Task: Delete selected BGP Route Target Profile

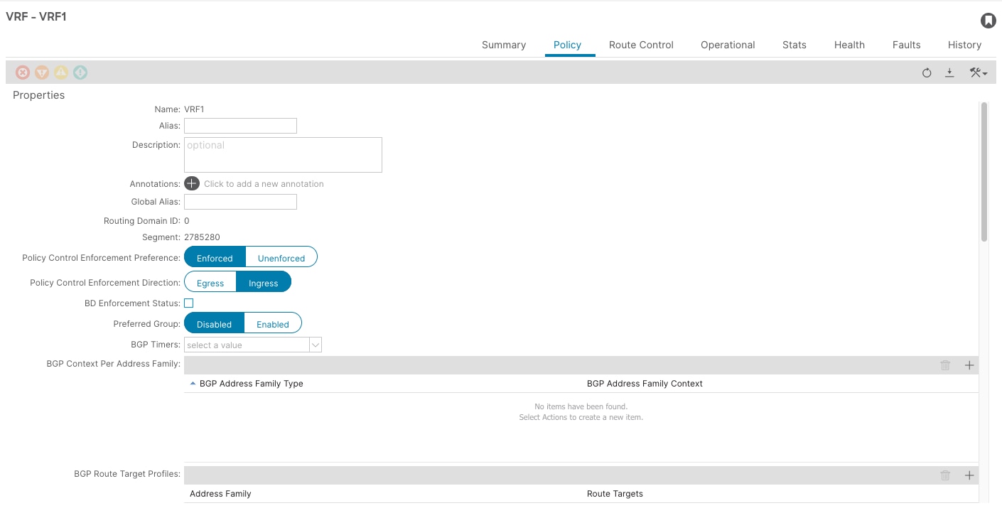Action: click(945, 475)
